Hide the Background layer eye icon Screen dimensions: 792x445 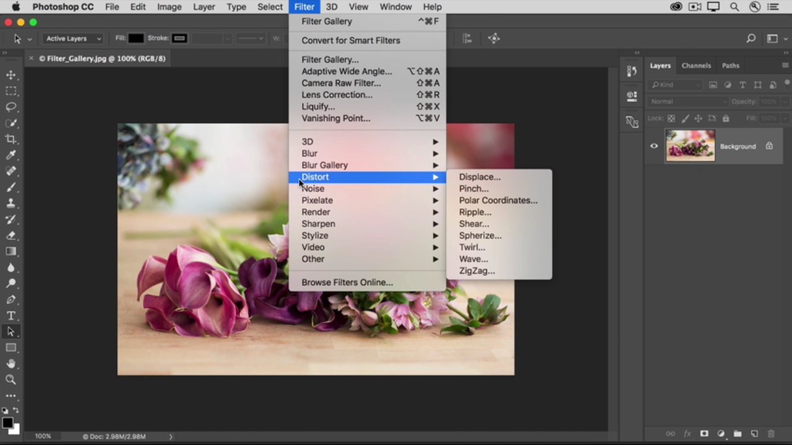coord(654,146)
